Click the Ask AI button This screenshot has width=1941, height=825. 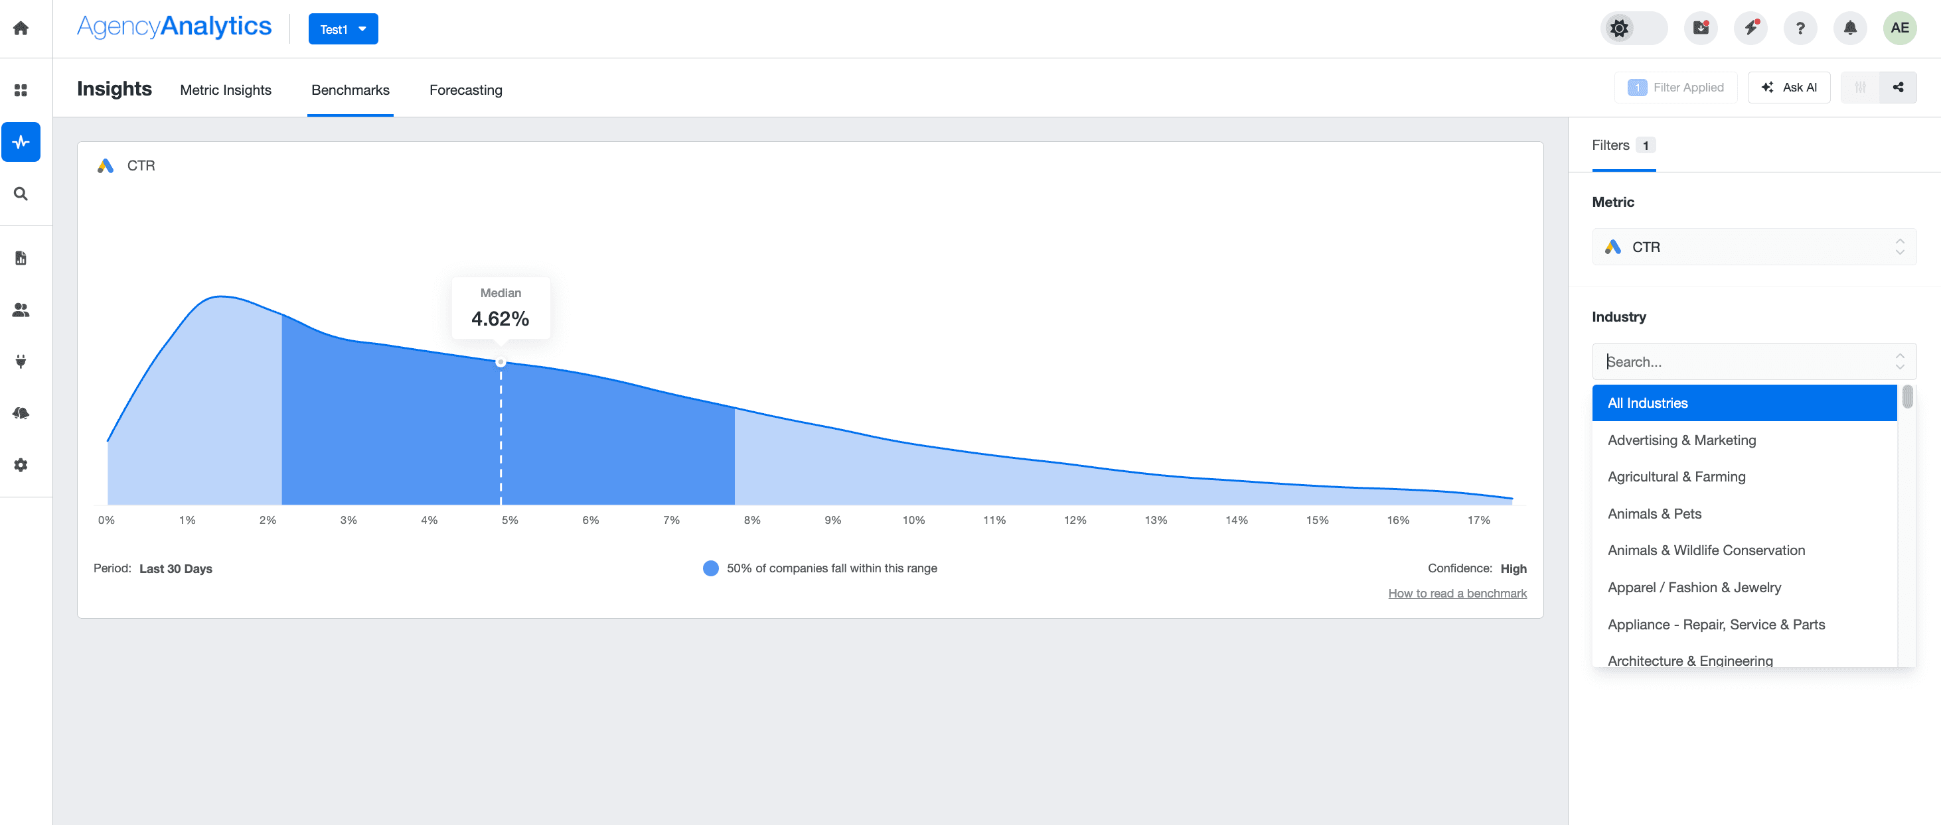click(x=1789, y=88)
